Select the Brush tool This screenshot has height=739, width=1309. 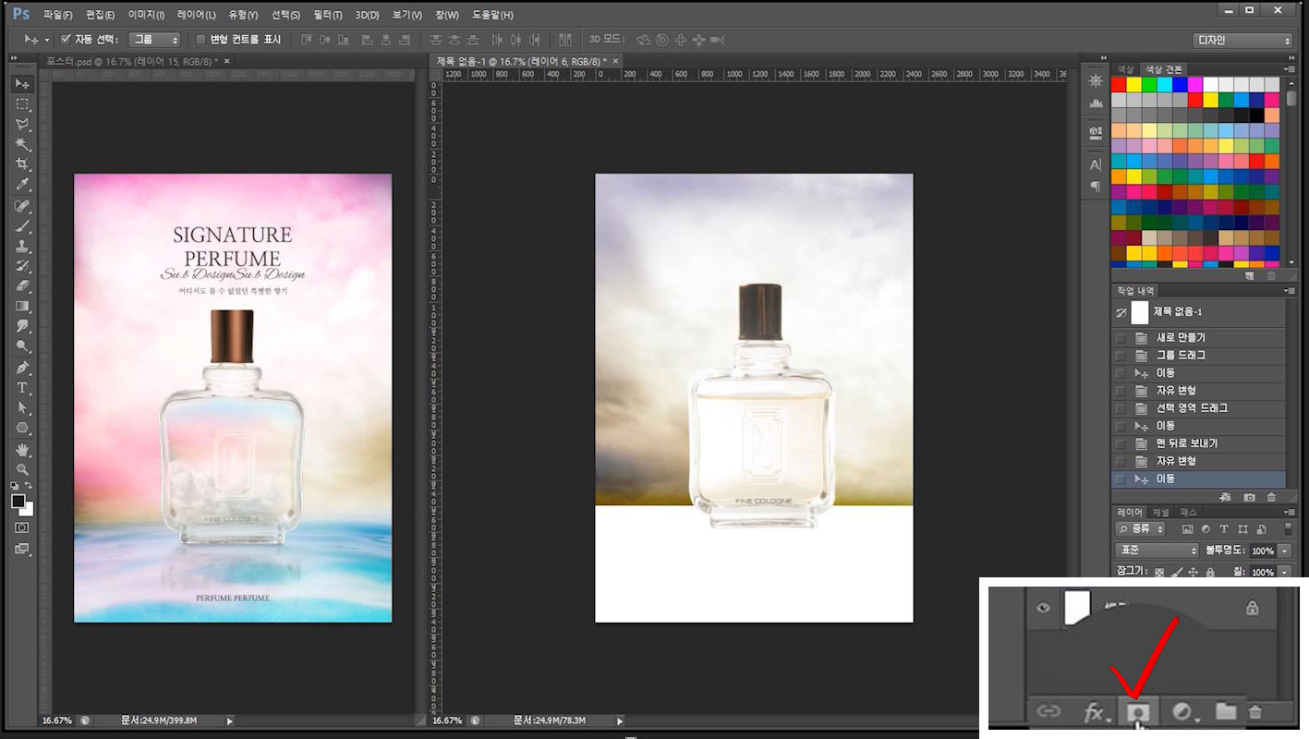[x=22, y=225]
